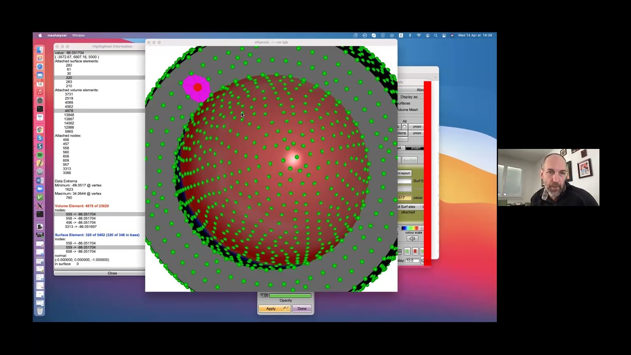
Task: Open Spotify from the Dock
Action: click(40, 155)
